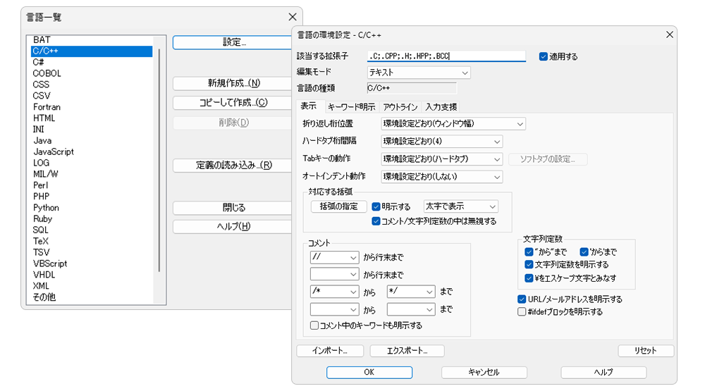Screen dimensions: 705x391
Task: Click the 括弧の指定 button
Action: (x=338, y=206)
